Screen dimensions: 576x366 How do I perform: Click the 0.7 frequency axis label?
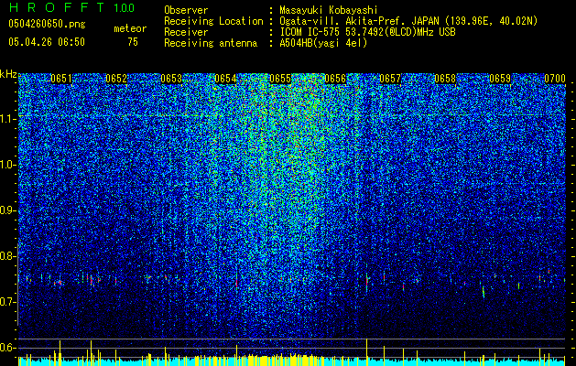pyautogui.click(x=7, y=302)
